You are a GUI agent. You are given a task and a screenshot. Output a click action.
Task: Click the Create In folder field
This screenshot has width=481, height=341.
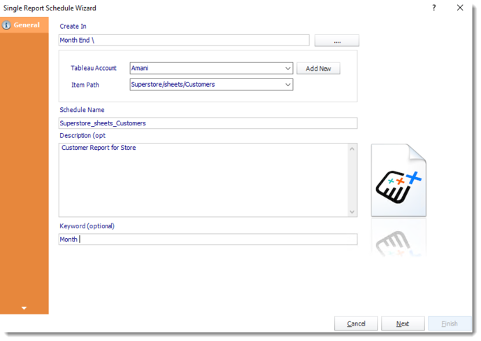(x=184, y=40)
